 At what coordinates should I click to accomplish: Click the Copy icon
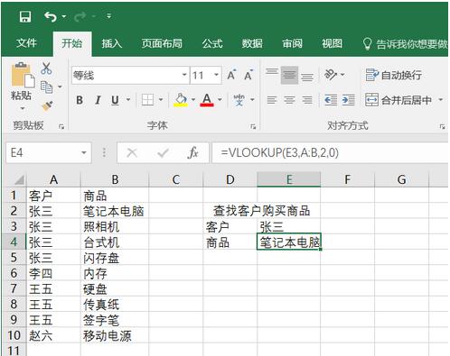[46, 87]
